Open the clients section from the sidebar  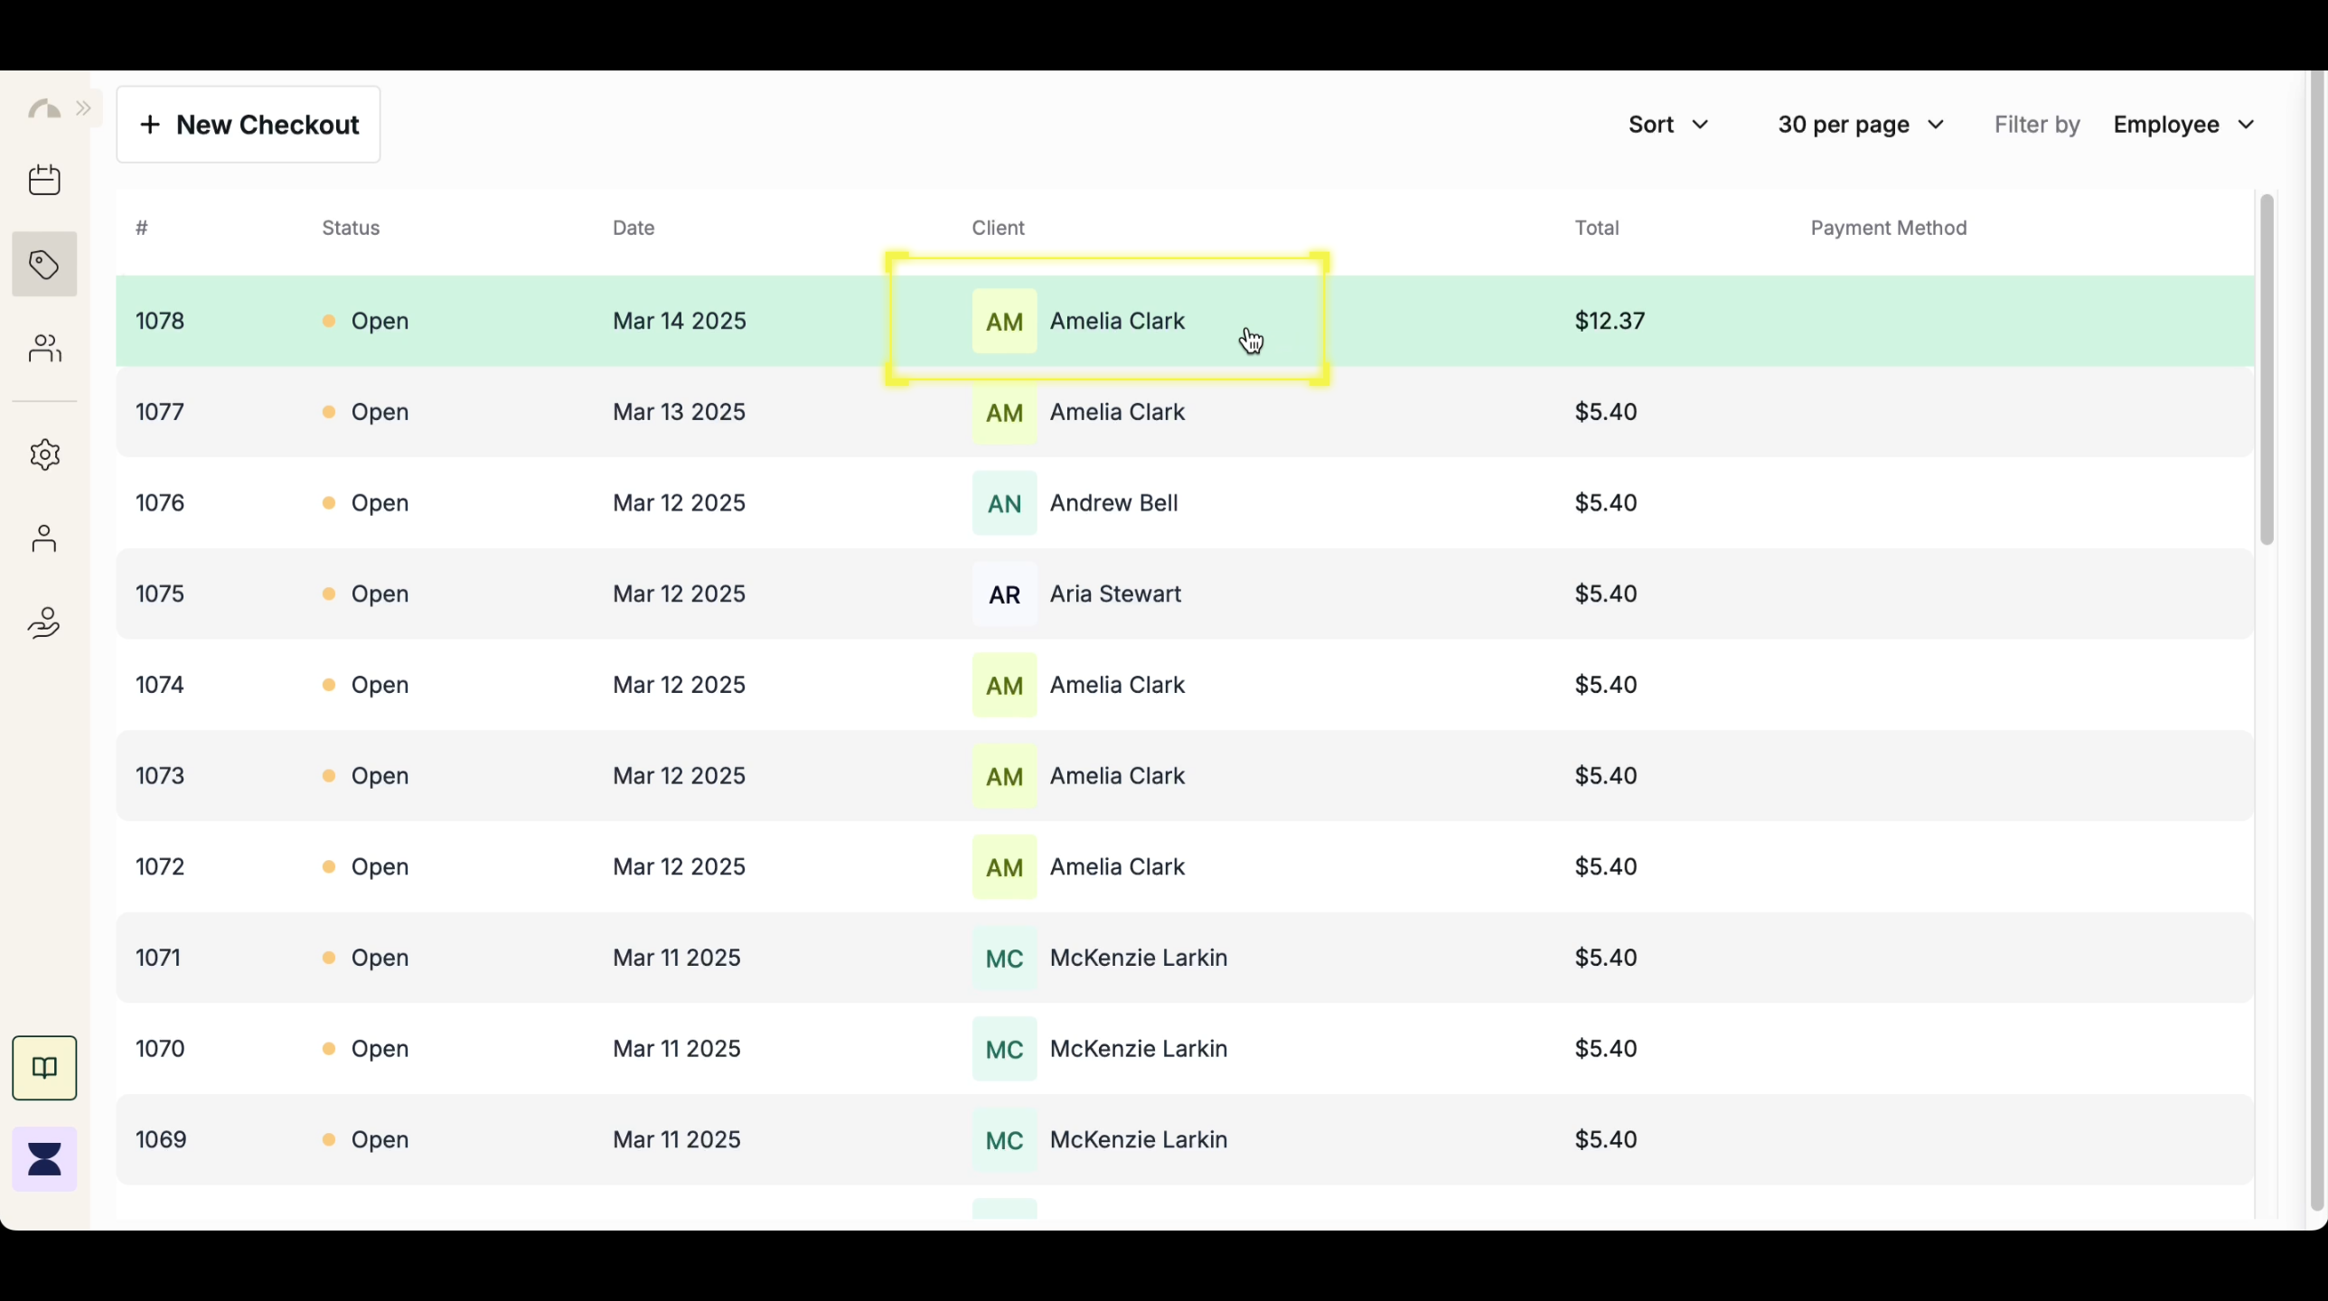(44, 349)
